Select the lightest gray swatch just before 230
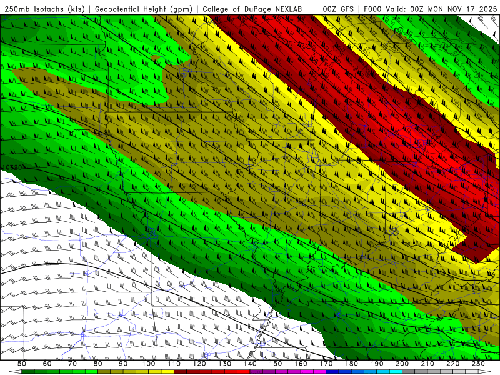500x375 pixels. [x=472, y=372]
